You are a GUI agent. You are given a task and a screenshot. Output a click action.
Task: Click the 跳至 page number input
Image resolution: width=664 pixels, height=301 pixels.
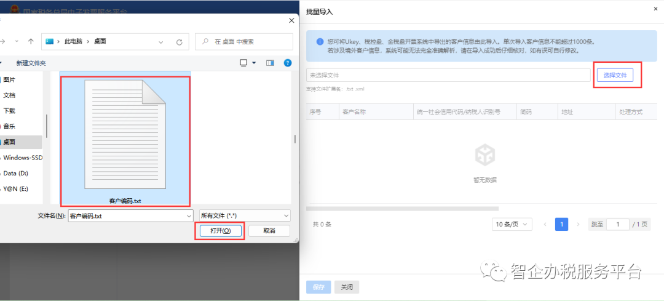[x=617, y=224]
